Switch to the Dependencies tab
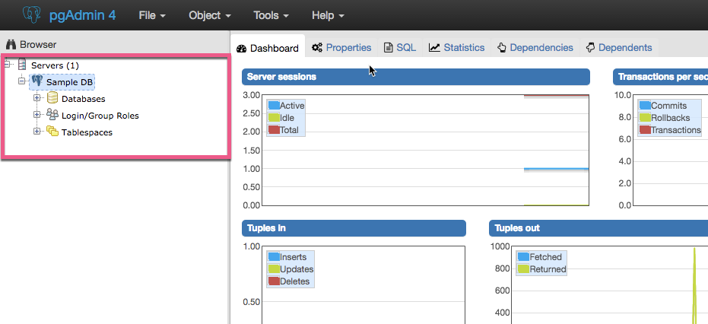The height and width of the screenshot is (324, 708). coord(535,47)
